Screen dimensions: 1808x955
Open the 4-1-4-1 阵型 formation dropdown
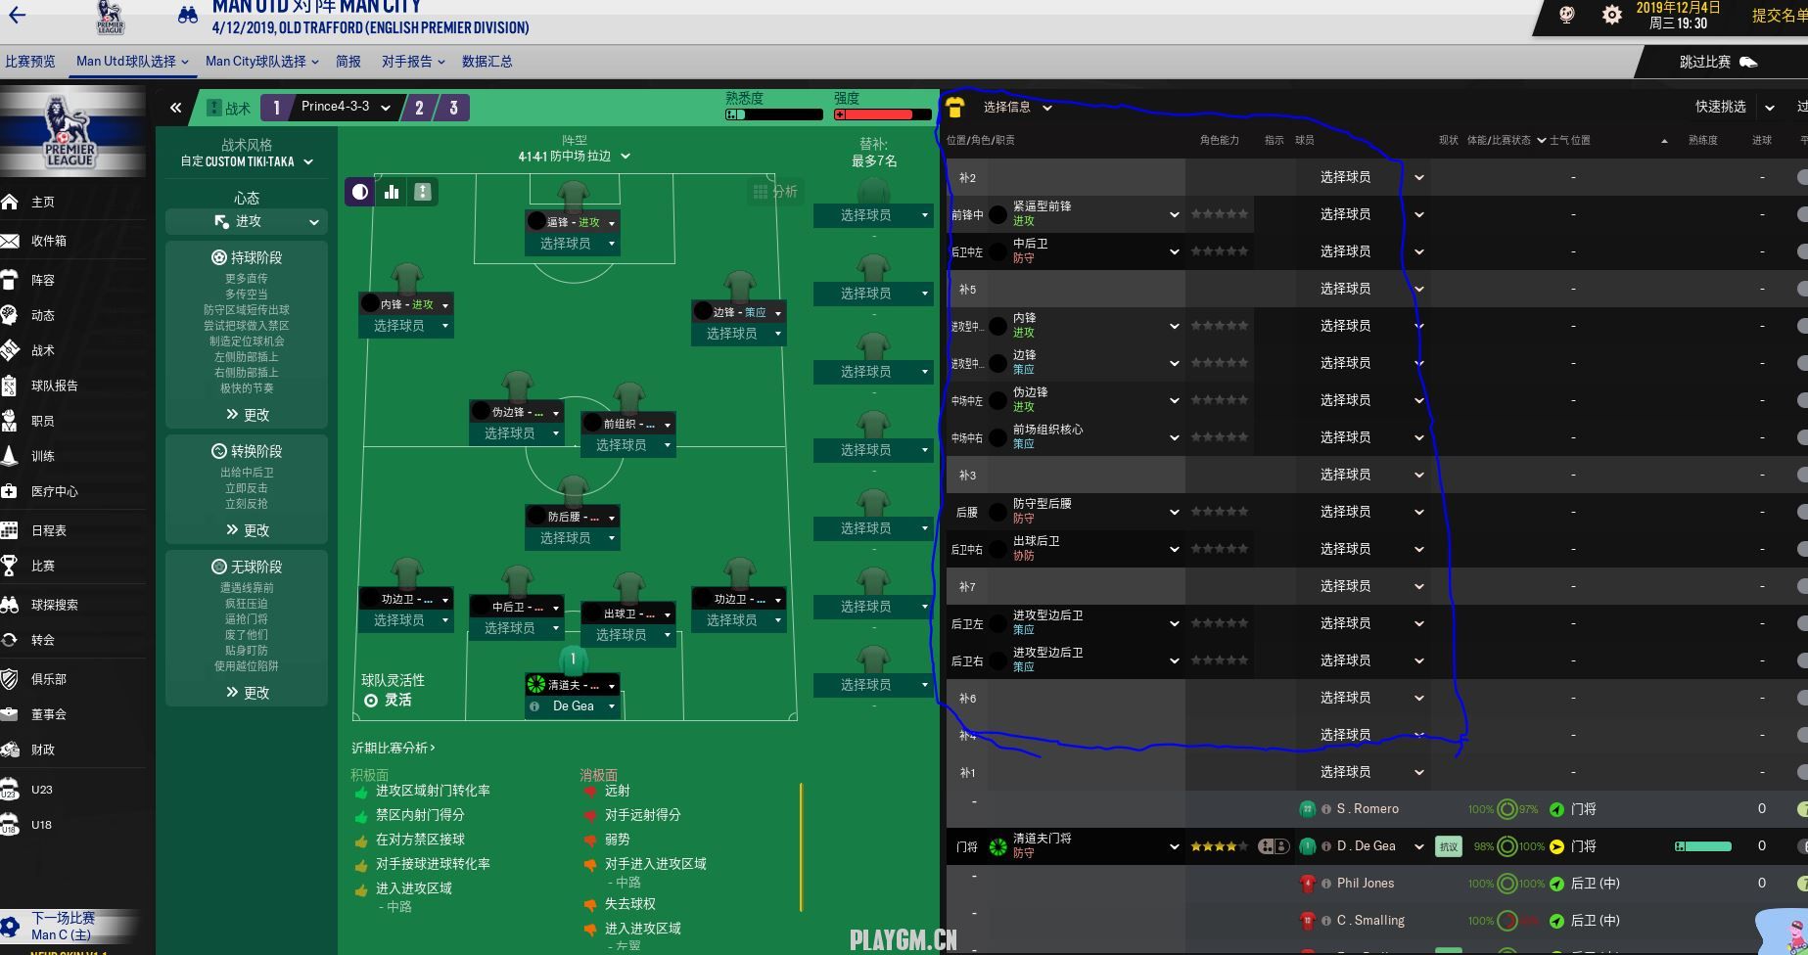tap(575, 157)
